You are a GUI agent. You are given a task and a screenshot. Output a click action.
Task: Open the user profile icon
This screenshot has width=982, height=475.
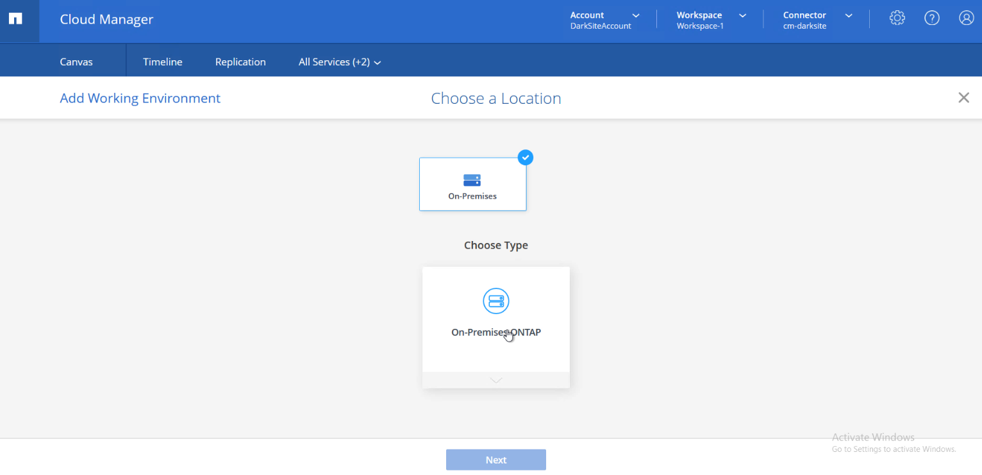point(967,19)
